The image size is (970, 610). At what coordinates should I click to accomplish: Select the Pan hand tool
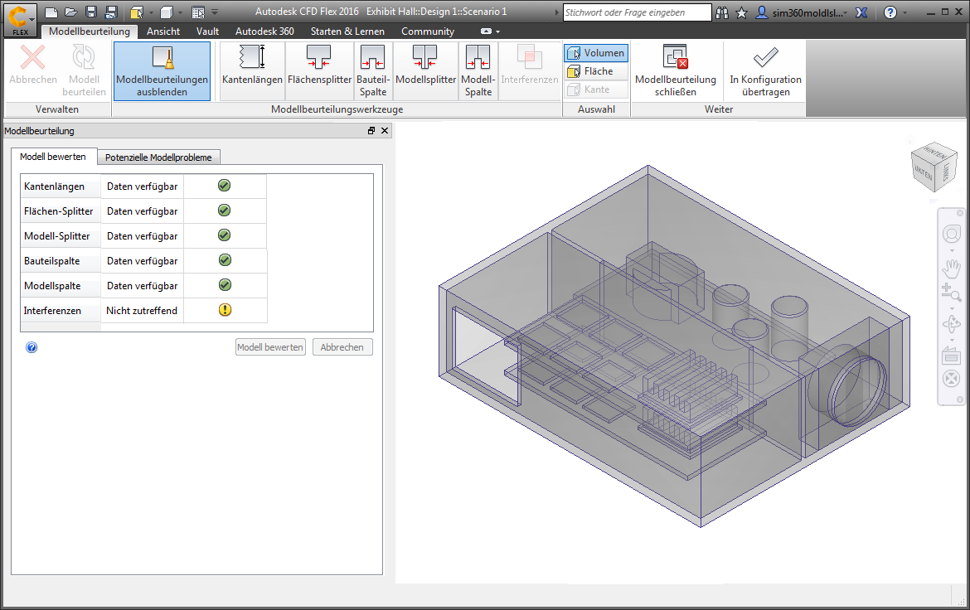[952, 268]
